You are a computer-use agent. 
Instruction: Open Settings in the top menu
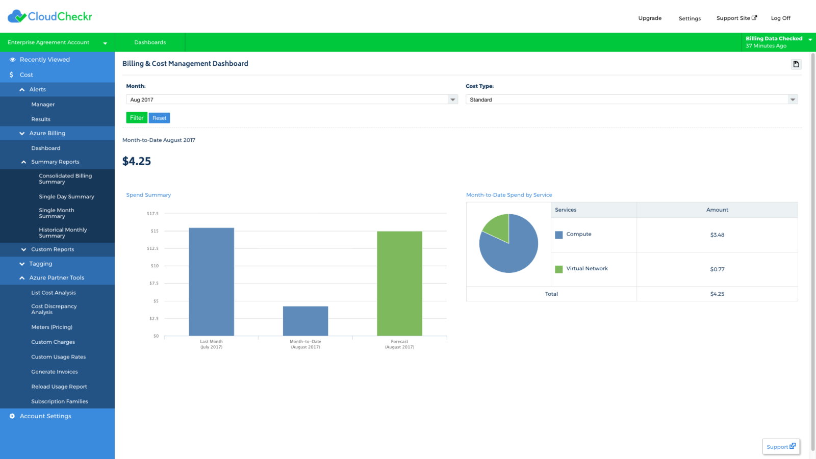point(690,19)
